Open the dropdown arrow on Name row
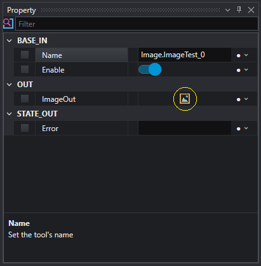This screenshot has width=261, height=266. click(246, 55)
